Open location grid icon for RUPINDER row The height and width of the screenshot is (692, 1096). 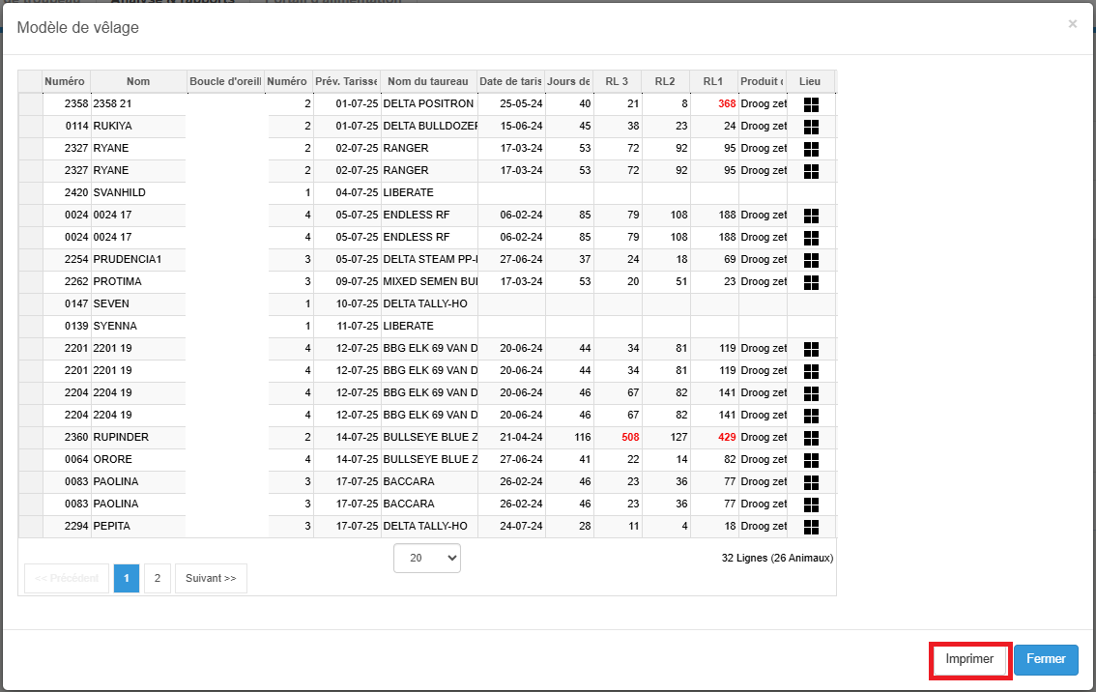811,438
